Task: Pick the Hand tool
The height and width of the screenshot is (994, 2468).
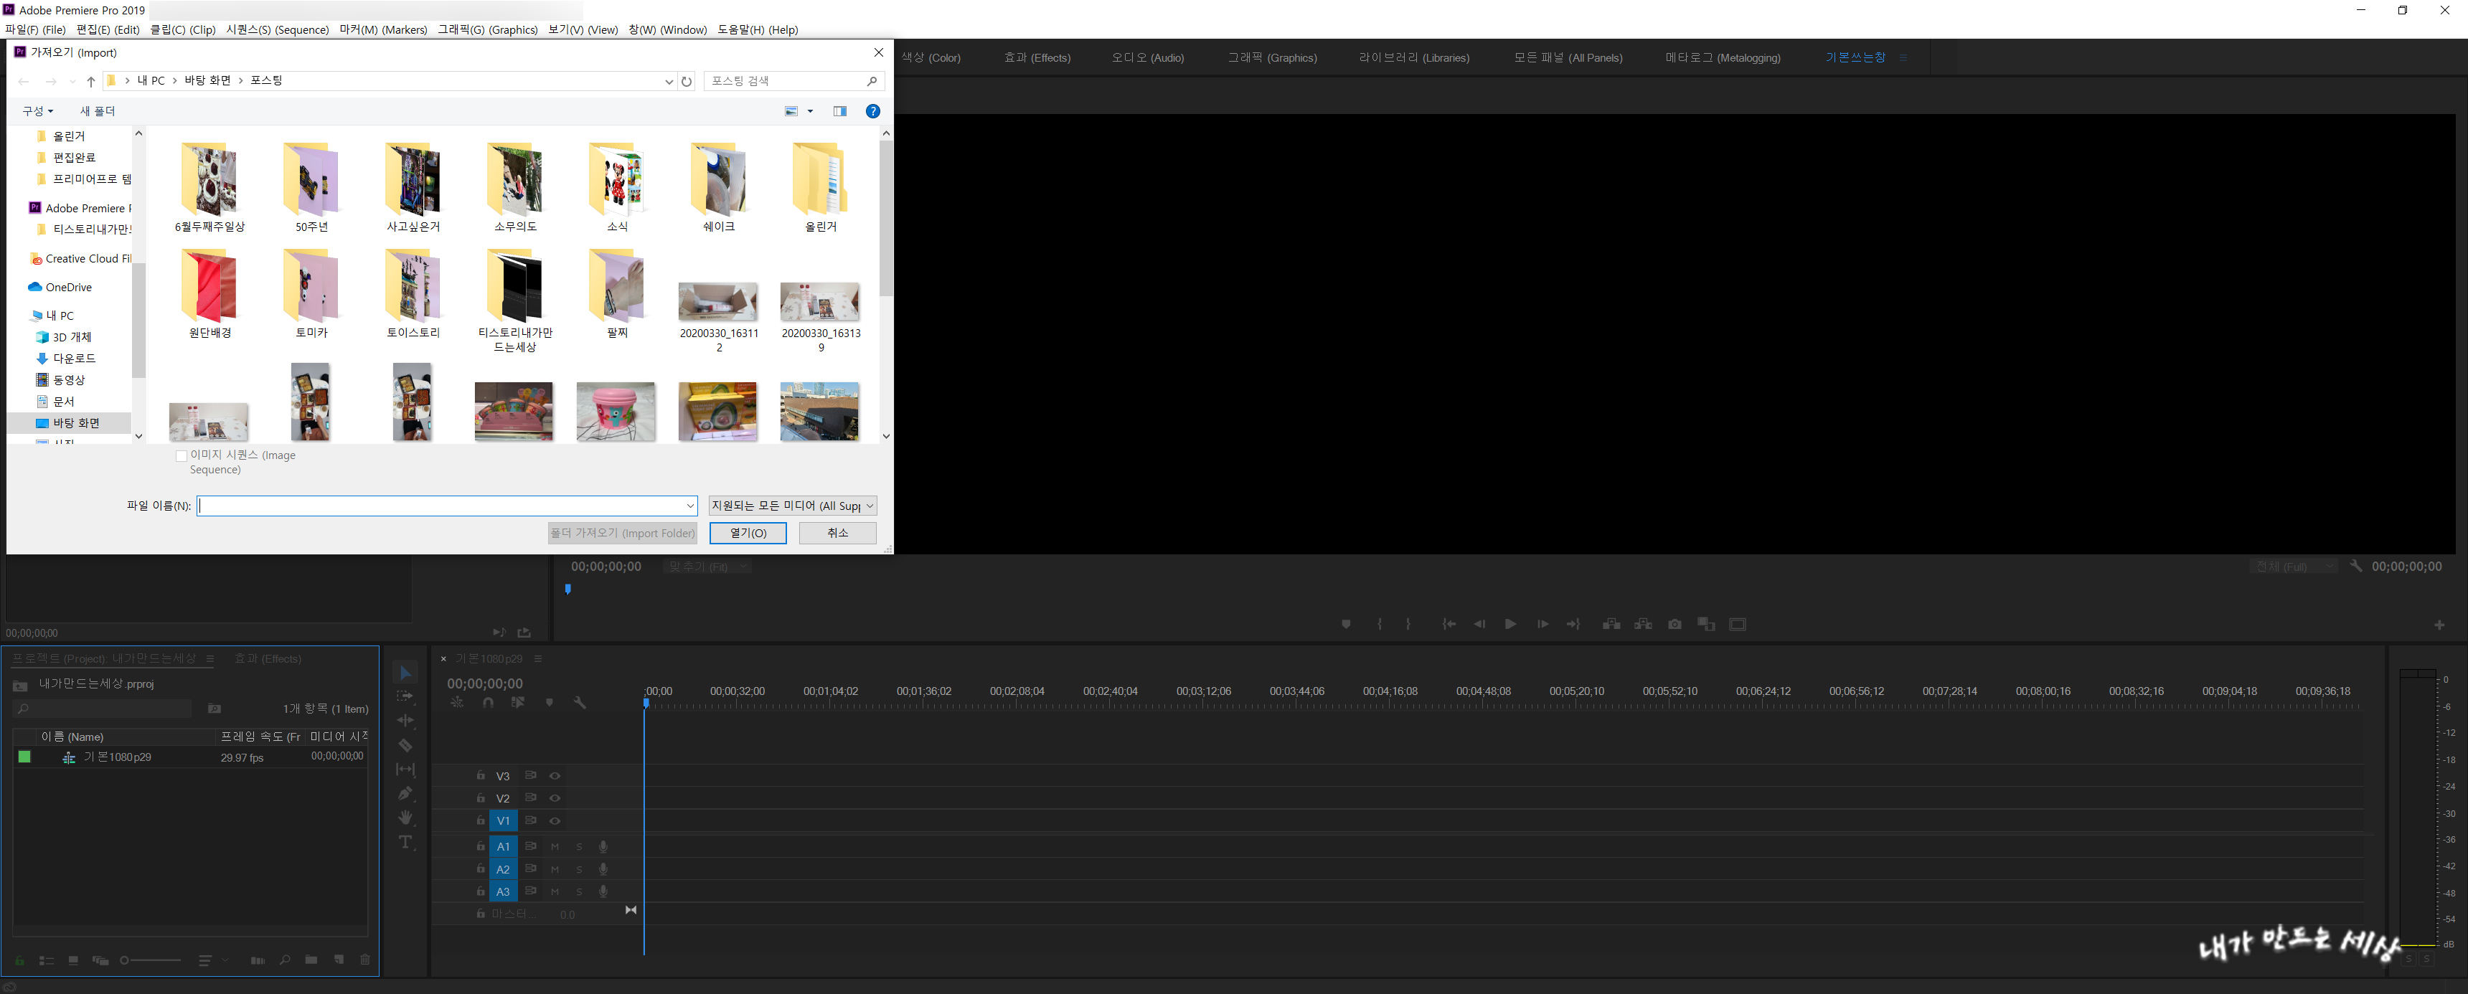Action: coord(405,817)
